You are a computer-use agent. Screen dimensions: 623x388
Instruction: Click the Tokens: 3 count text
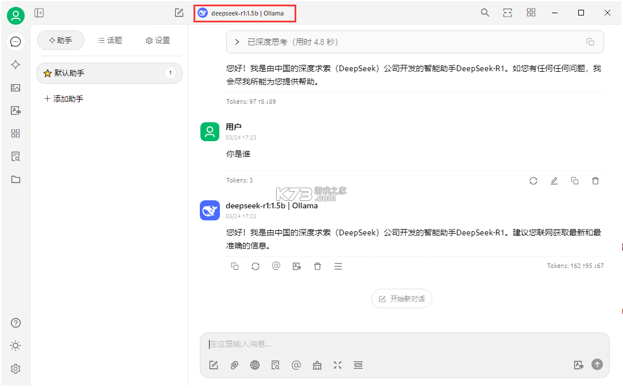click(239, 180)
